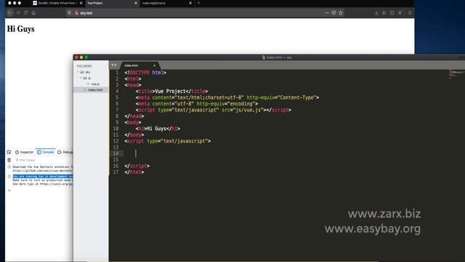Go forward in the Firefox browser

(x=17, y=13)
